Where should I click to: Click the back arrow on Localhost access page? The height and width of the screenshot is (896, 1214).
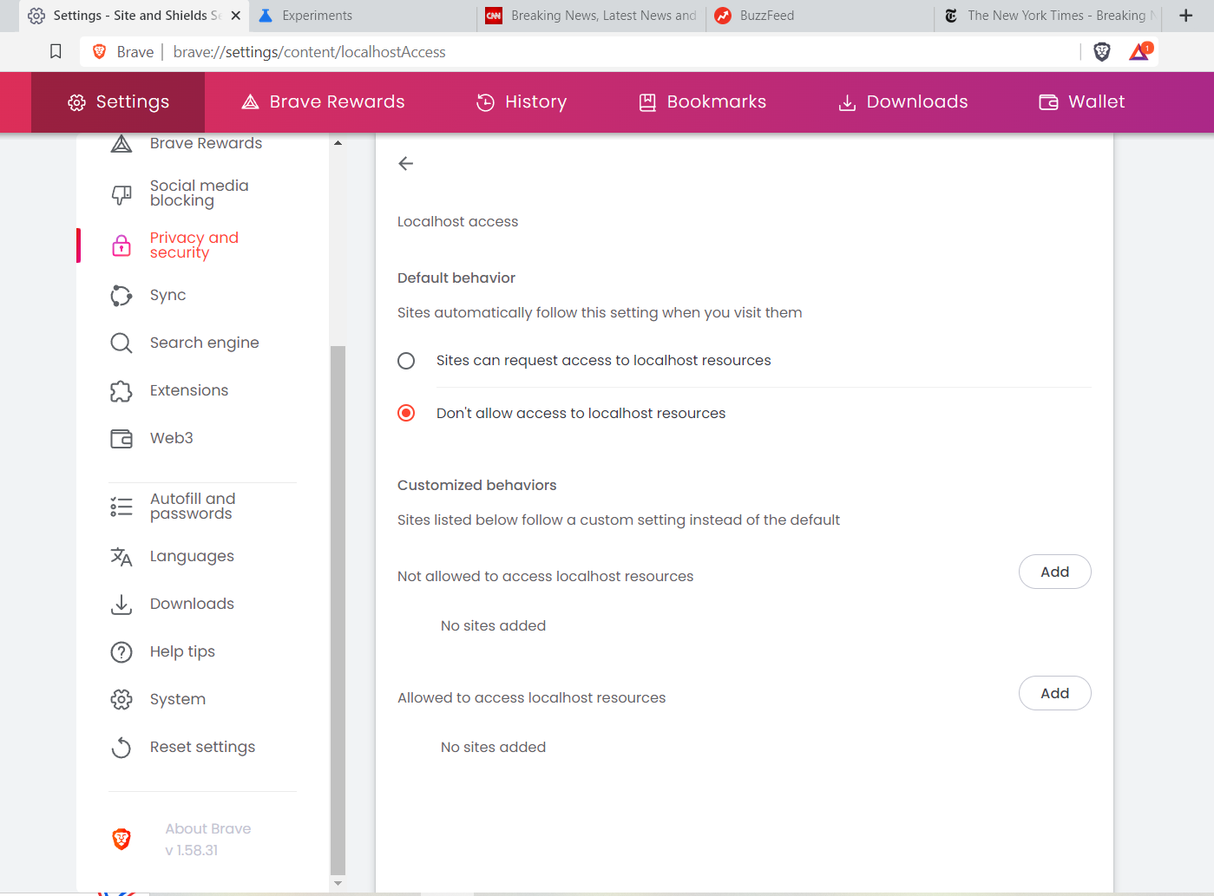405,163
